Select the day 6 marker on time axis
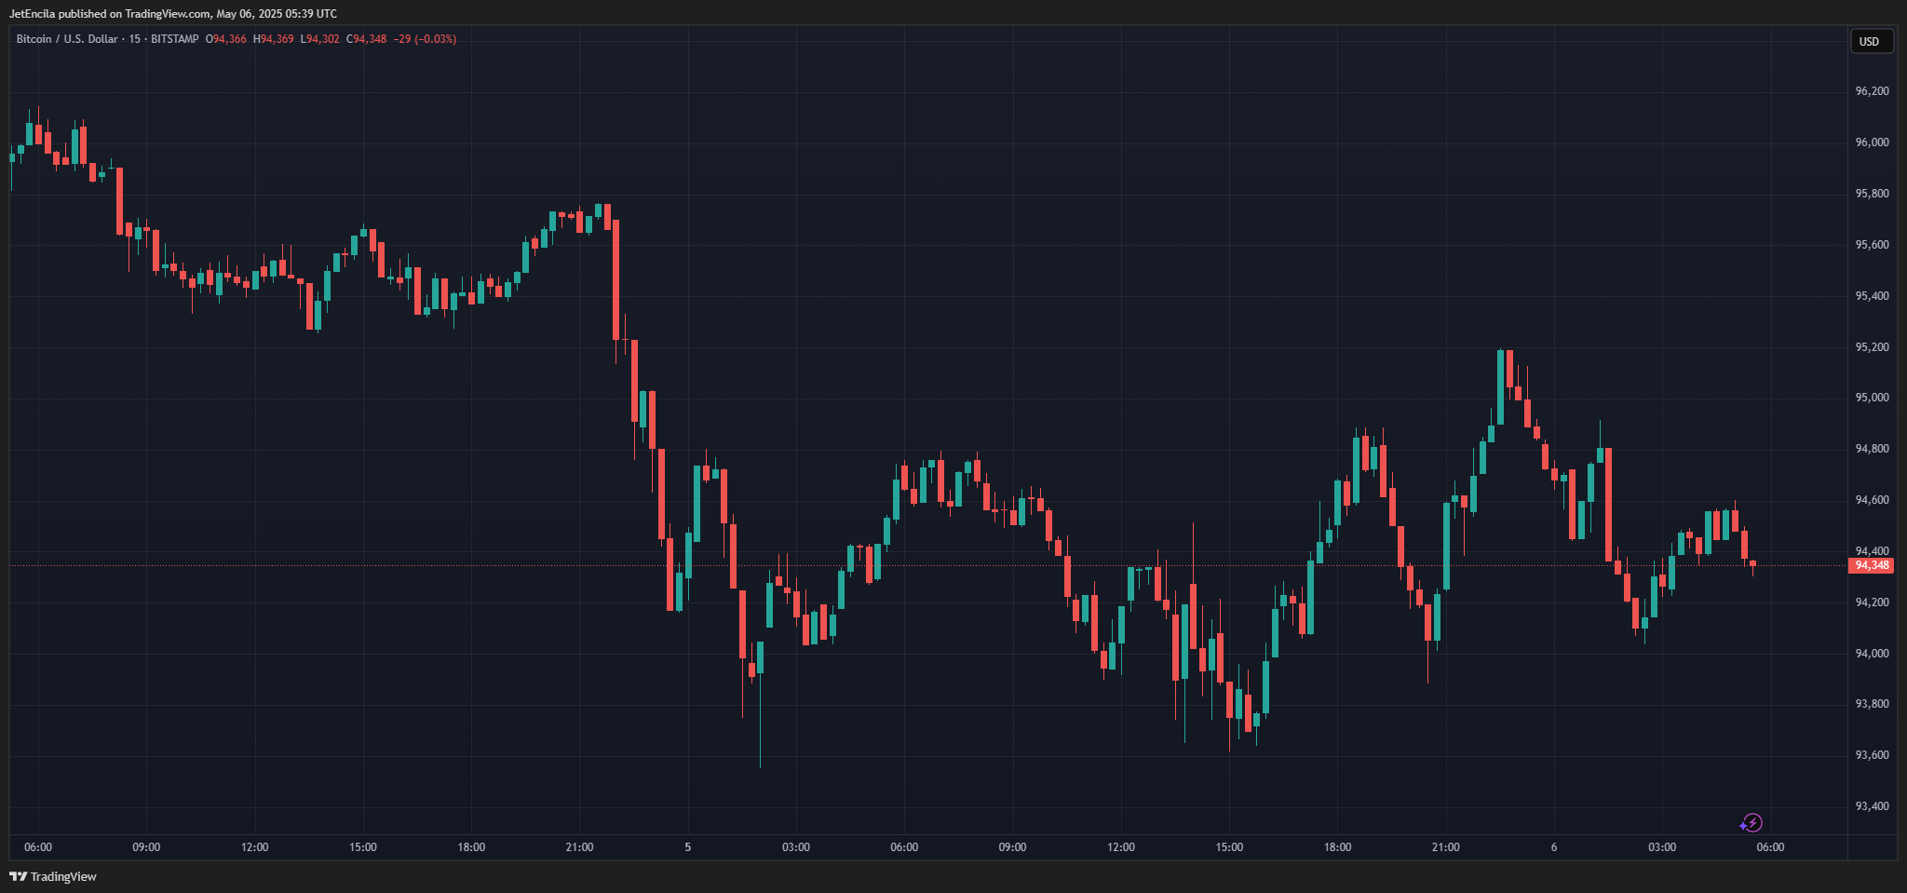This screenshot has width=1907, height=893. (1553, 847)
